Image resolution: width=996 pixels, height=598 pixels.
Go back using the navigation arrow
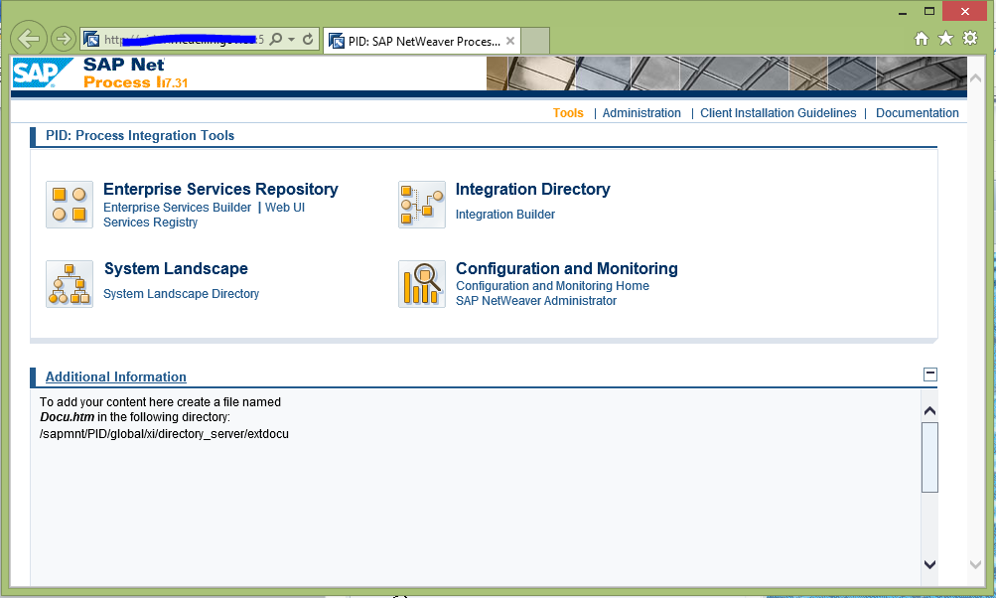tap(28, 38)
